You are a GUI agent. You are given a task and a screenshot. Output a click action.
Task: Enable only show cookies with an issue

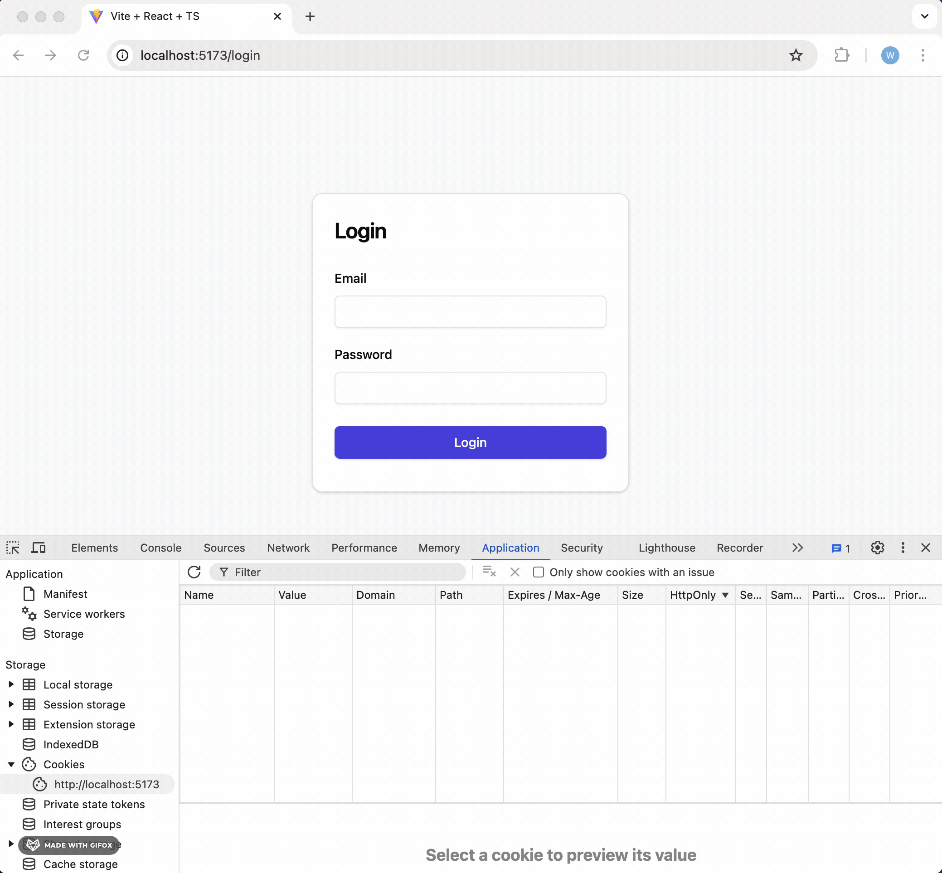539,572
